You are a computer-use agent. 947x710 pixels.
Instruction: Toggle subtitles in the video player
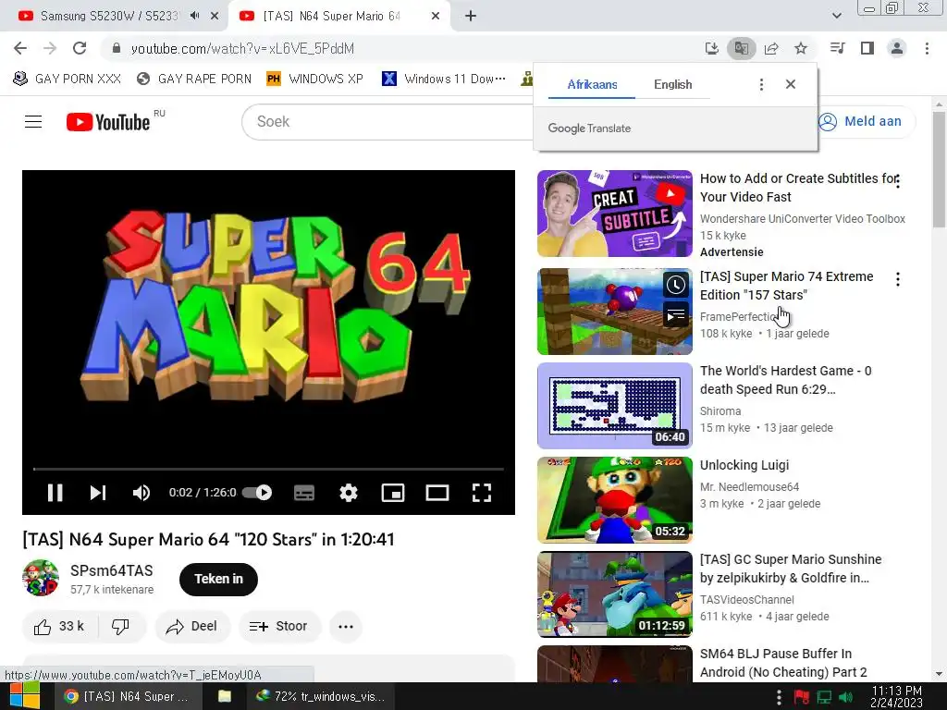(303, 493)
